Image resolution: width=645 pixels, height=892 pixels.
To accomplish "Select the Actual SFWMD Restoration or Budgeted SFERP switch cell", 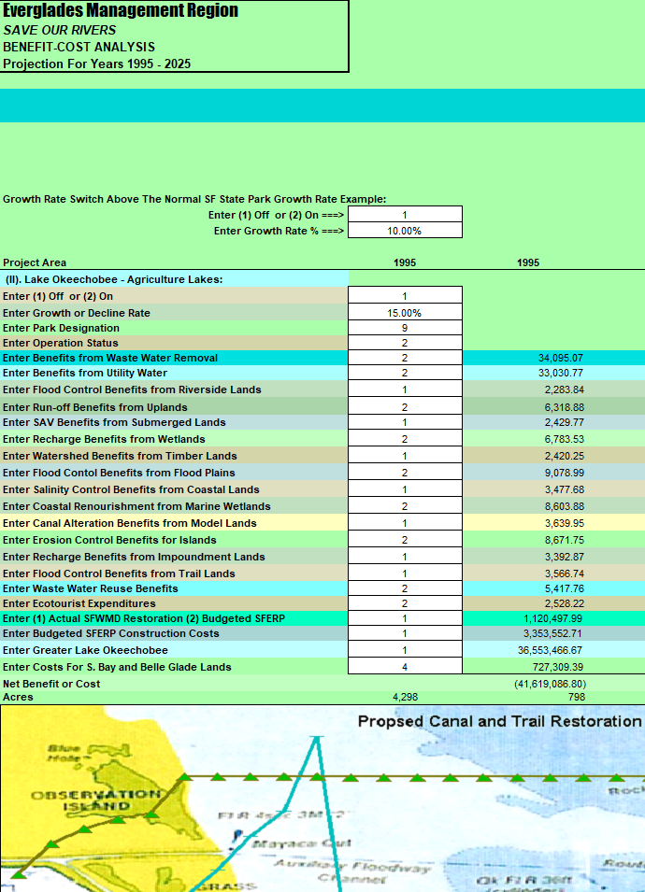I will pos(405,618).
